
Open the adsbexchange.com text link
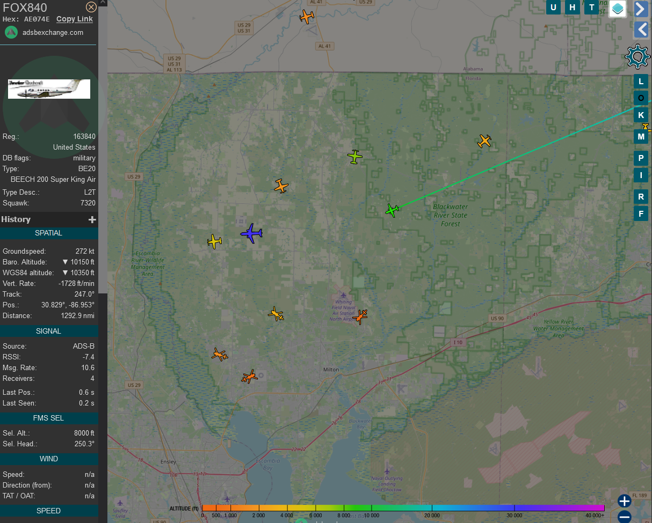pyautogui.click(x=53, y=32)
